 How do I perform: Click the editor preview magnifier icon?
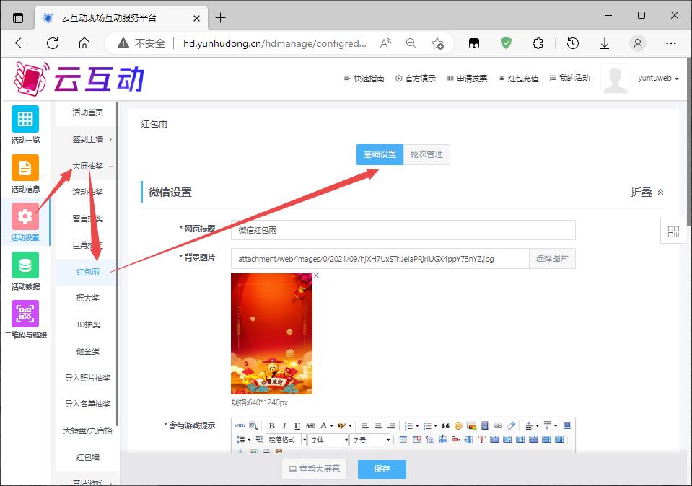click(x=253, y=425)
